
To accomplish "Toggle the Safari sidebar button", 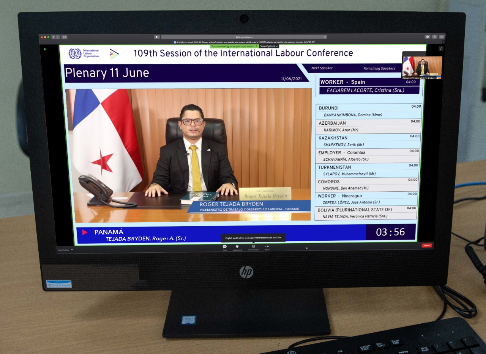I will (65, 37).
